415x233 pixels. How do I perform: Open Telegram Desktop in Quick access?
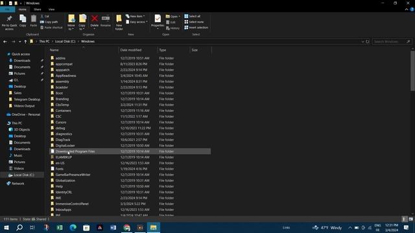pos(27,100)
